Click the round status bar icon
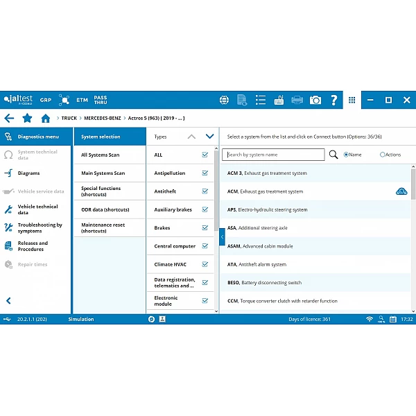Screen dimensions: 416x416 [151, 319]
